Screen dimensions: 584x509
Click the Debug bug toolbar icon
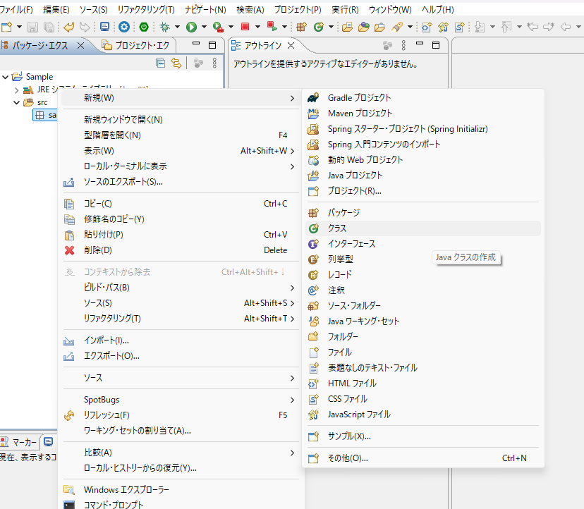point(164,27)
